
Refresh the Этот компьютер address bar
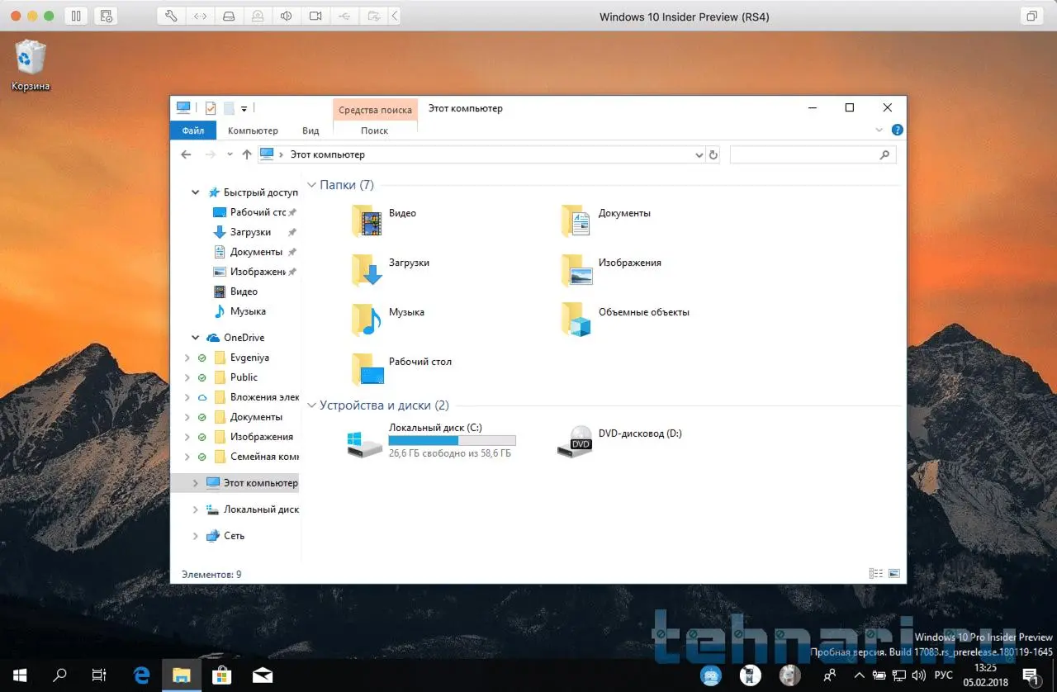click(x=713, y=154)
